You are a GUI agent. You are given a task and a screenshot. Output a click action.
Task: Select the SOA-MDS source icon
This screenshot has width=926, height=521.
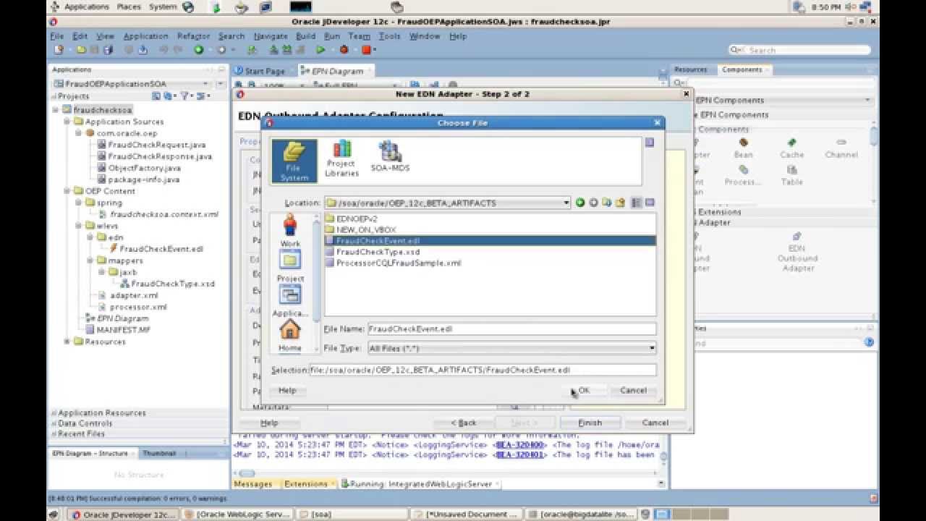coord(390,157)
